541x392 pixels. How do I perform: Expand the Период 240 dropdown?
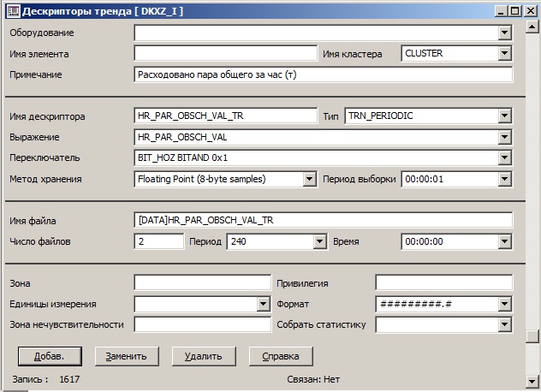(320, 241)
